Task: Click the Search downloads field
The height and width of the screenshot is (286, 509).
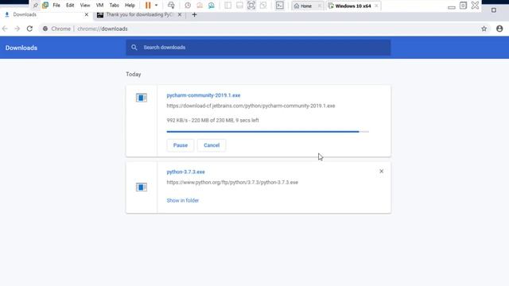Action: pyautogui.click(x=258, y=48)
